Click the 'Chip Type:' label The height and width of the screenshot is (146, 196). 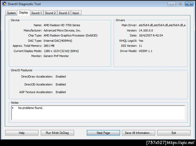pos(35,36)
